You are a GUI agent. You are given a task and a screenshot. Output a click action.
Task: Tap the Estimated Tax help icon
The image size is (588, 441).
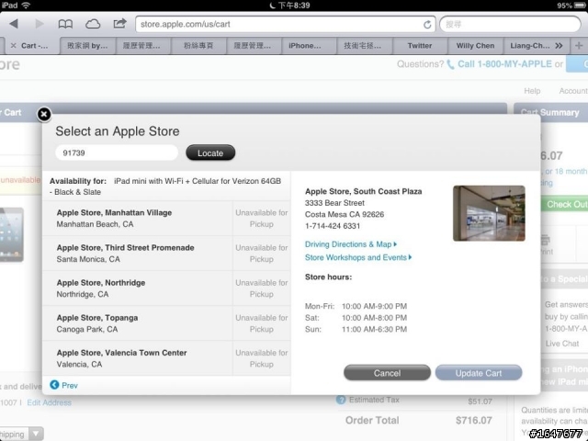pyautogui.click(x=341, y=400)
